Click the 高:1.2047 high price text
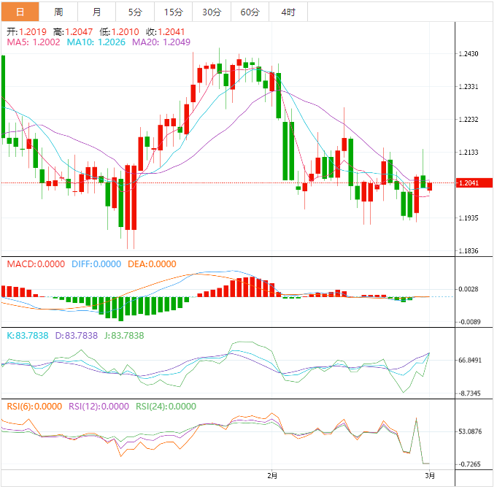This screenshot has height=492, width=497. [73, 31]
